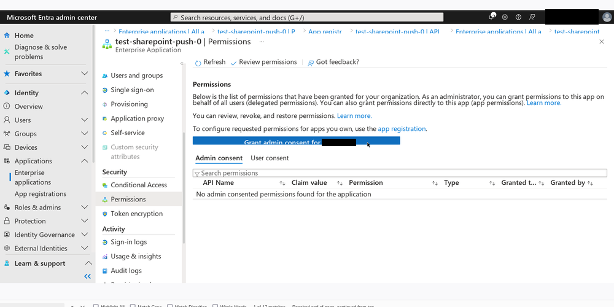Screen dimensions: 614x307
Task: Focus the top search resources box
Action: (x=307, y=17)
